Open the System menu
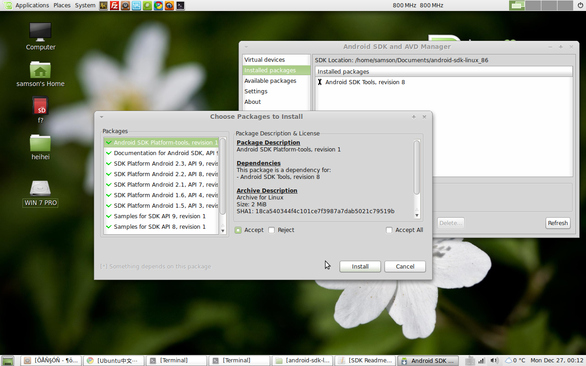The height and width of the screenshot is (366, 586). pos(85,5)
